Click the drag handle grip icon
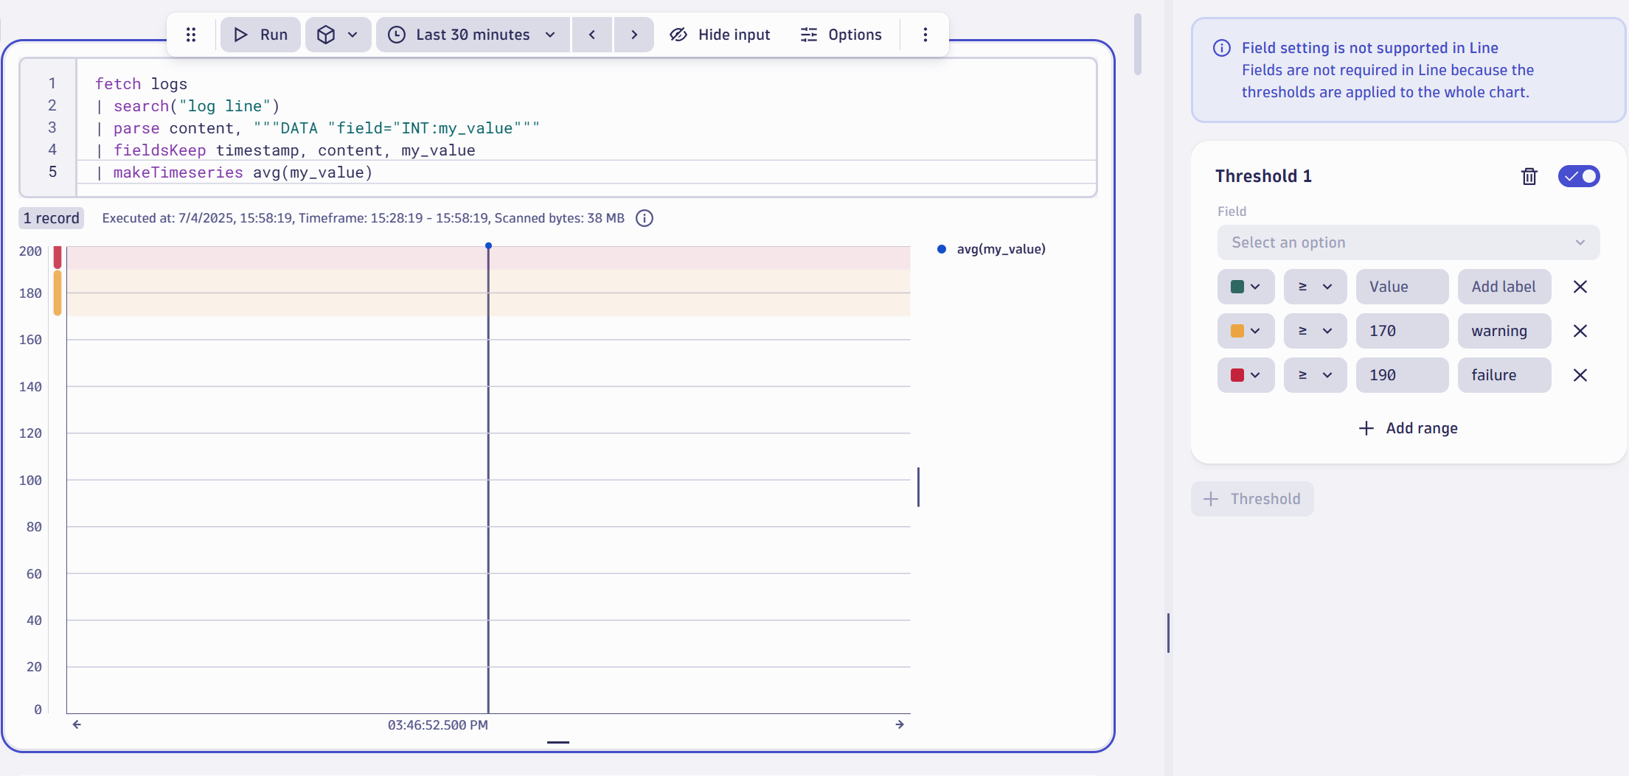1629x776 pixels. click(x=191, y=35)
